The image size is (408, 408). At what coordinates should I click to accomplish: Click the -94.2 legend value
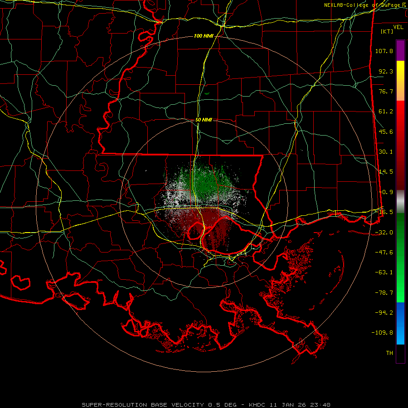point(384,313)
